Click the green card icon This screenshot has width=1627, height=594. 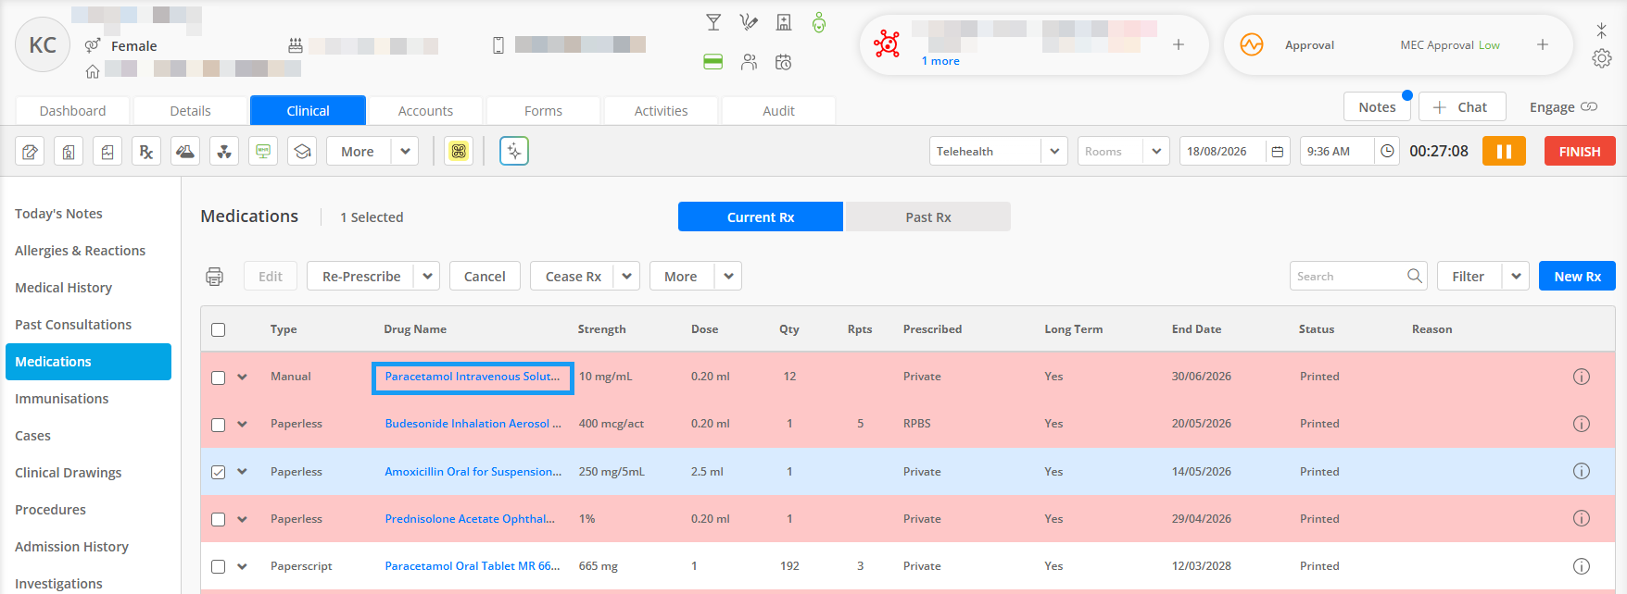coord(713,62)
